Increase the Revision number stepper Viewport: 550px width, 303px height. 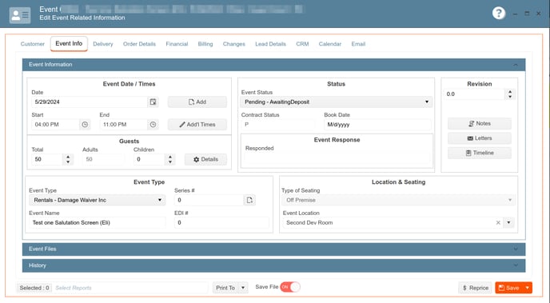510,91
